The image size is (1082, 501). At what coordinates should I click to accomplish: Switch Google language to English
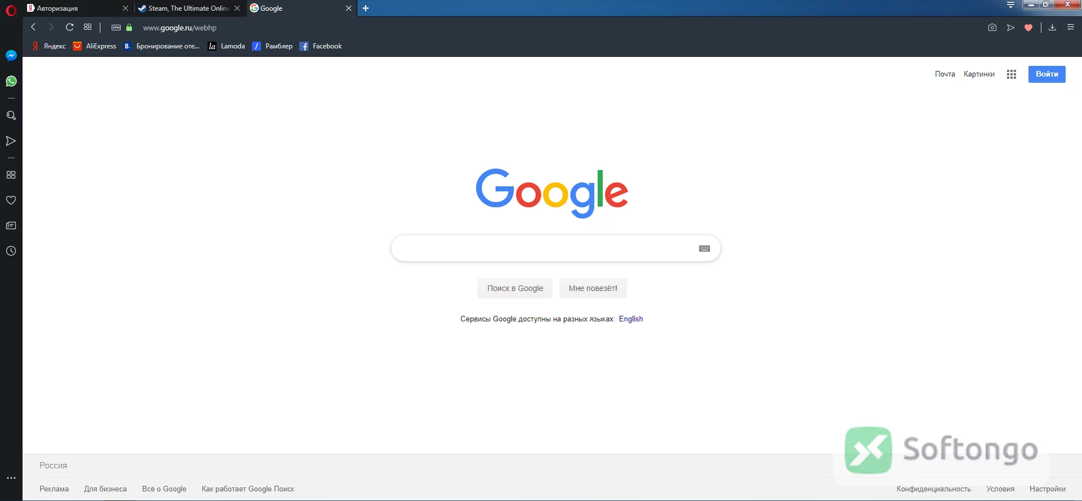[631, 319]
